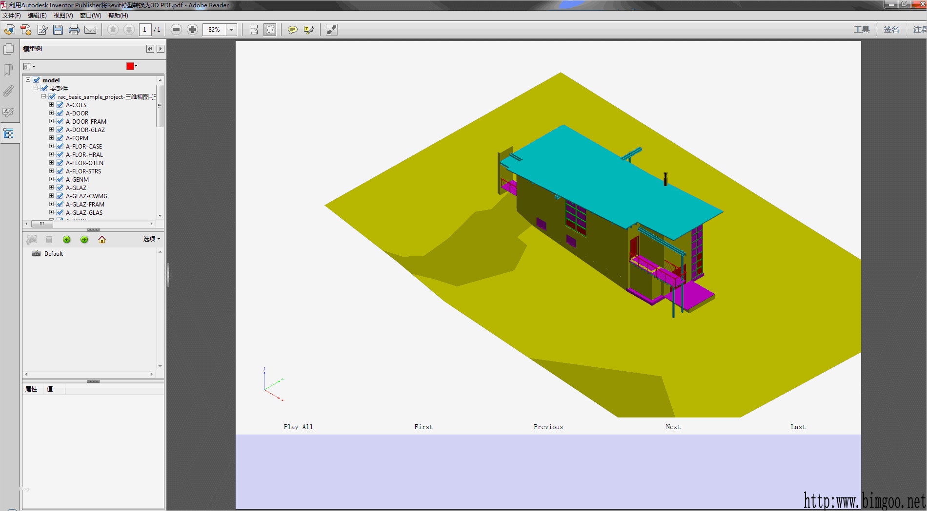Click the email envelope icon
927x511 pixels.
point(90,30)
